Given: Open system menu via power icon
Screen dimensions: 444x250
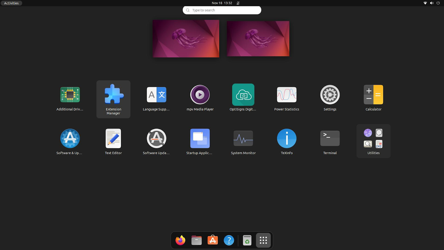Looking at the screenshot, I should pos(438,3).
